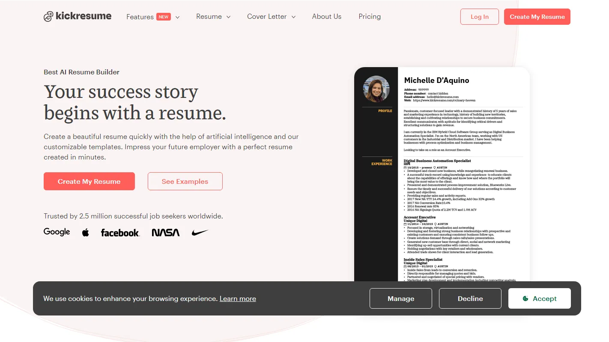Accept the cookie policy
Image resolution: width=609 pixels, height=342 pixels.
click(539, 298)
